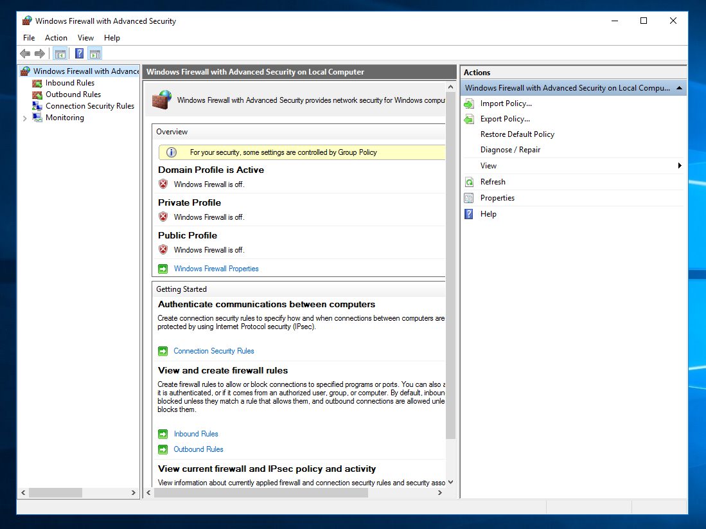
Task: Click the Public Profile heading
Action: click(188, 236)
